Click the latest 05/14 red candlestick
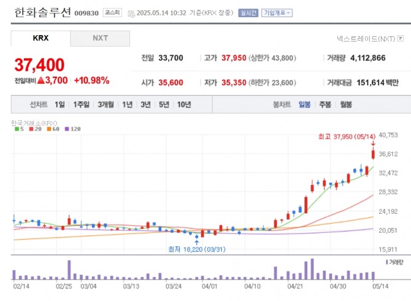411x301 pixels. point(373,154)
